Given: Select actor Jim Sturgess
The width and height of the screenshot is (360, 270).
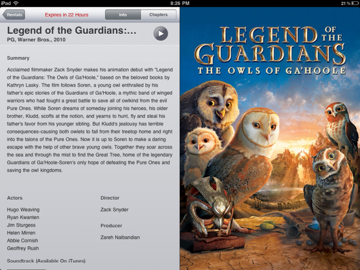Looking at the screenshot, I should [21, 225].
